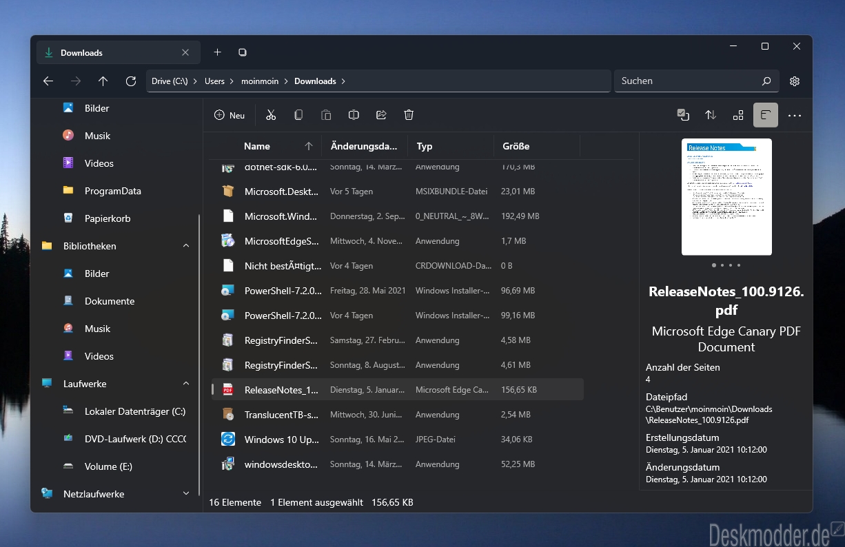Viewport: 845px width, 547px height.
Task: Select PowerShell-7.2.0 file modified Vor 4 Tagen
Action: tap(397, 316)
